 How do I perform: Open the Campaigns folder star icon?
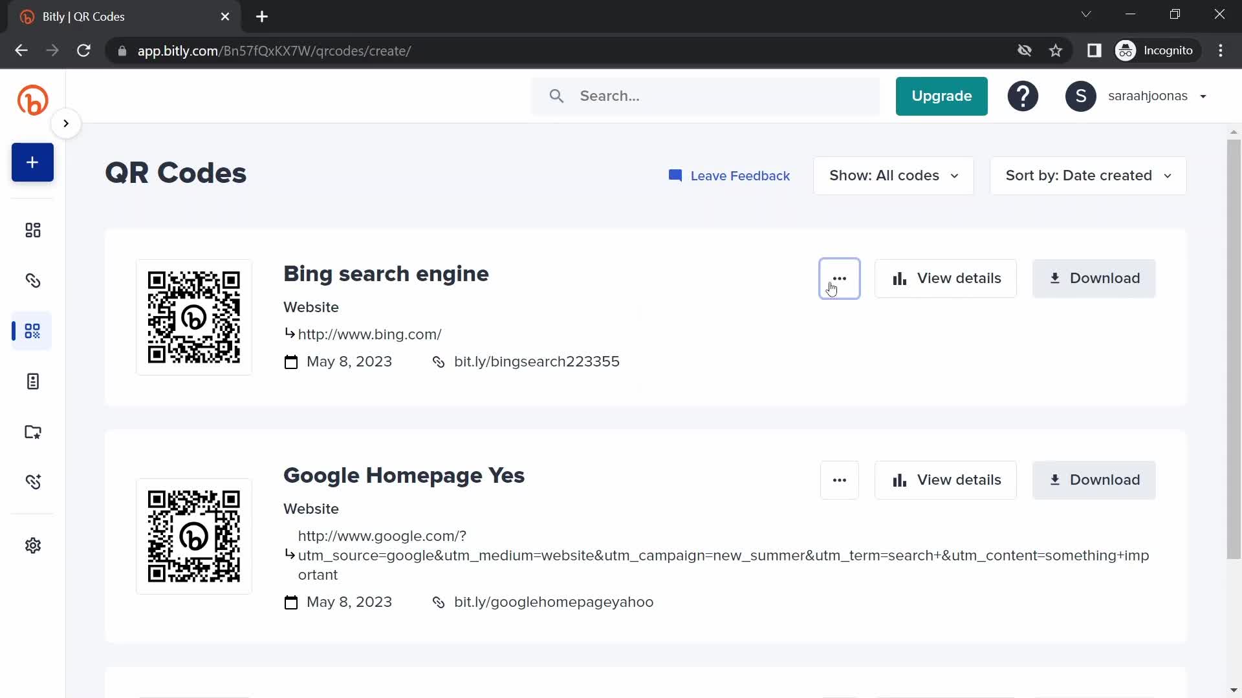[x=32, y=432]
